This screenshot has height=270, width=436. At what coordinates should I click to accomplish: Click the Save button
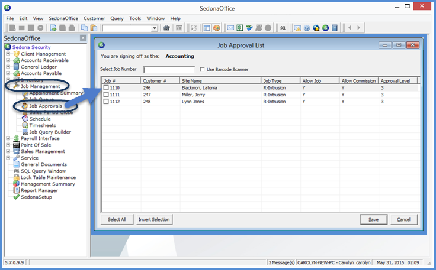(x=373, y=220)
